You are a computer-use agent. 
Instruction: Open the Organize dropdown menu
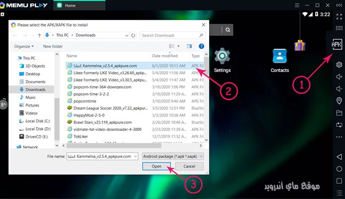24,47
